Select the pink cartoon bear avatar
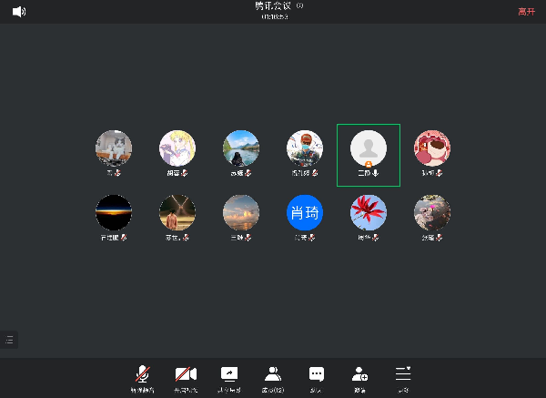 pyautogui.click(x=432, y=148)
